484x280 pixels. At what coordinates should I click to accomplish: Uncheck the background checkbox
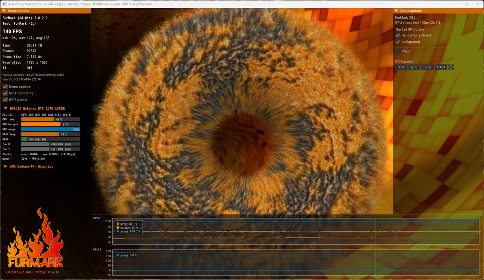tap(398, 42)
